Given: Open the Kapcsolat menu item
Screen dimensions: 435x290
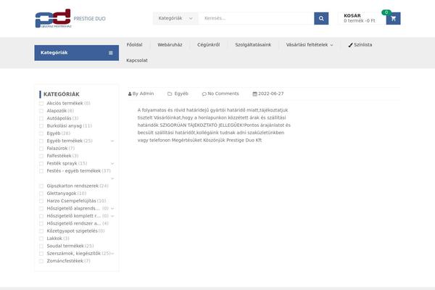Looking at the screenshot, I should pyautogui.click(x=137, y=60).
